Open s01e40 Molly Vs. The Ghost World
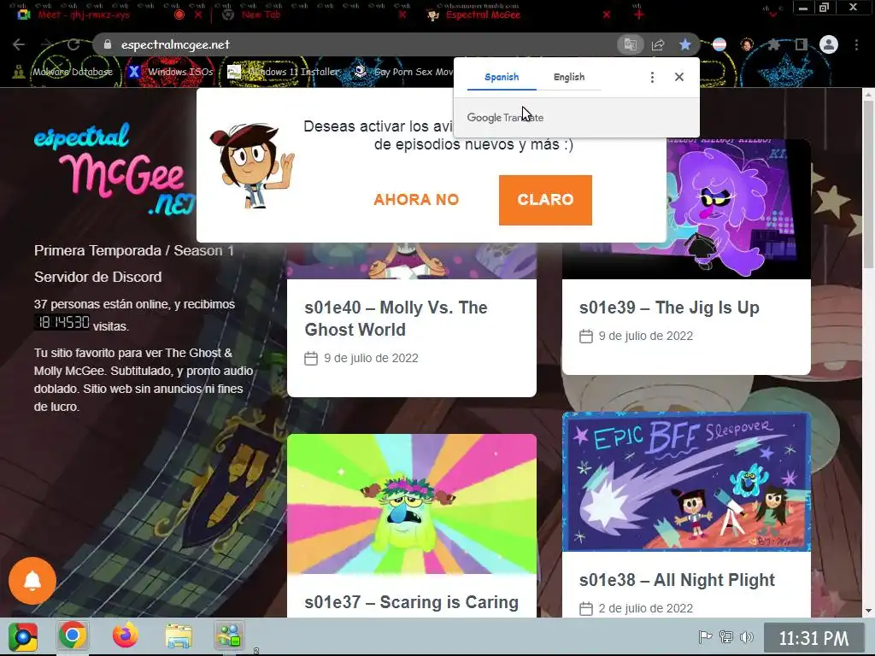This screenshot has width=875, height=656. [396, 319]
